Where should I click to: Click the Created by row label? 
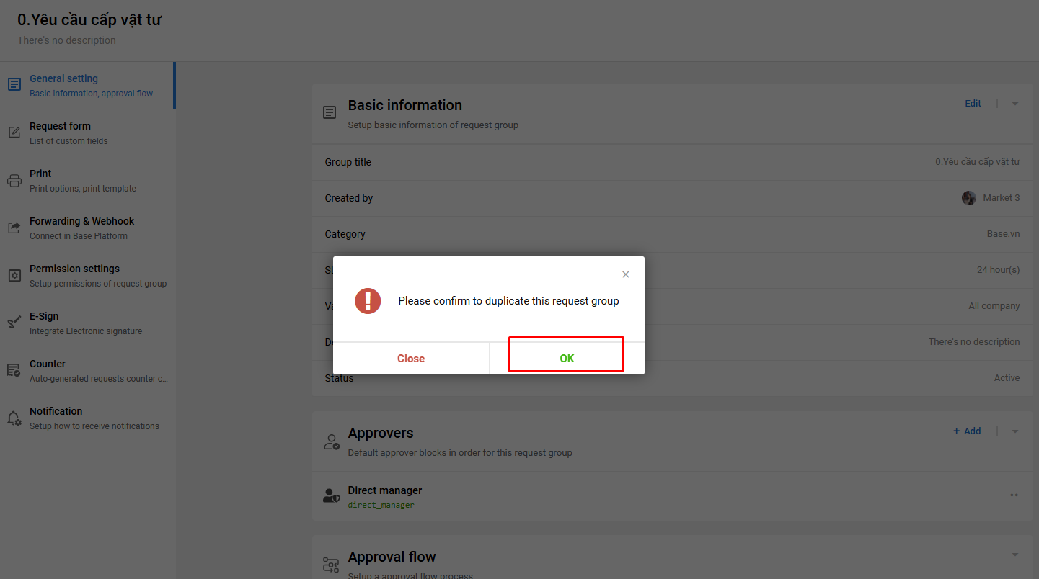[x=349, y=198]
